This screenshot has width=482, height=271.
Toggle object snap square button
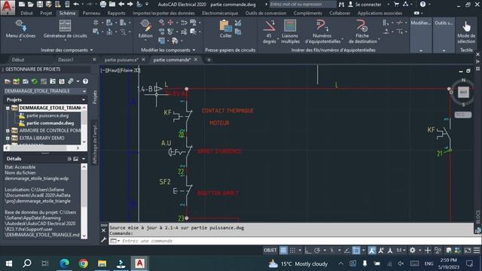[356, 251]
